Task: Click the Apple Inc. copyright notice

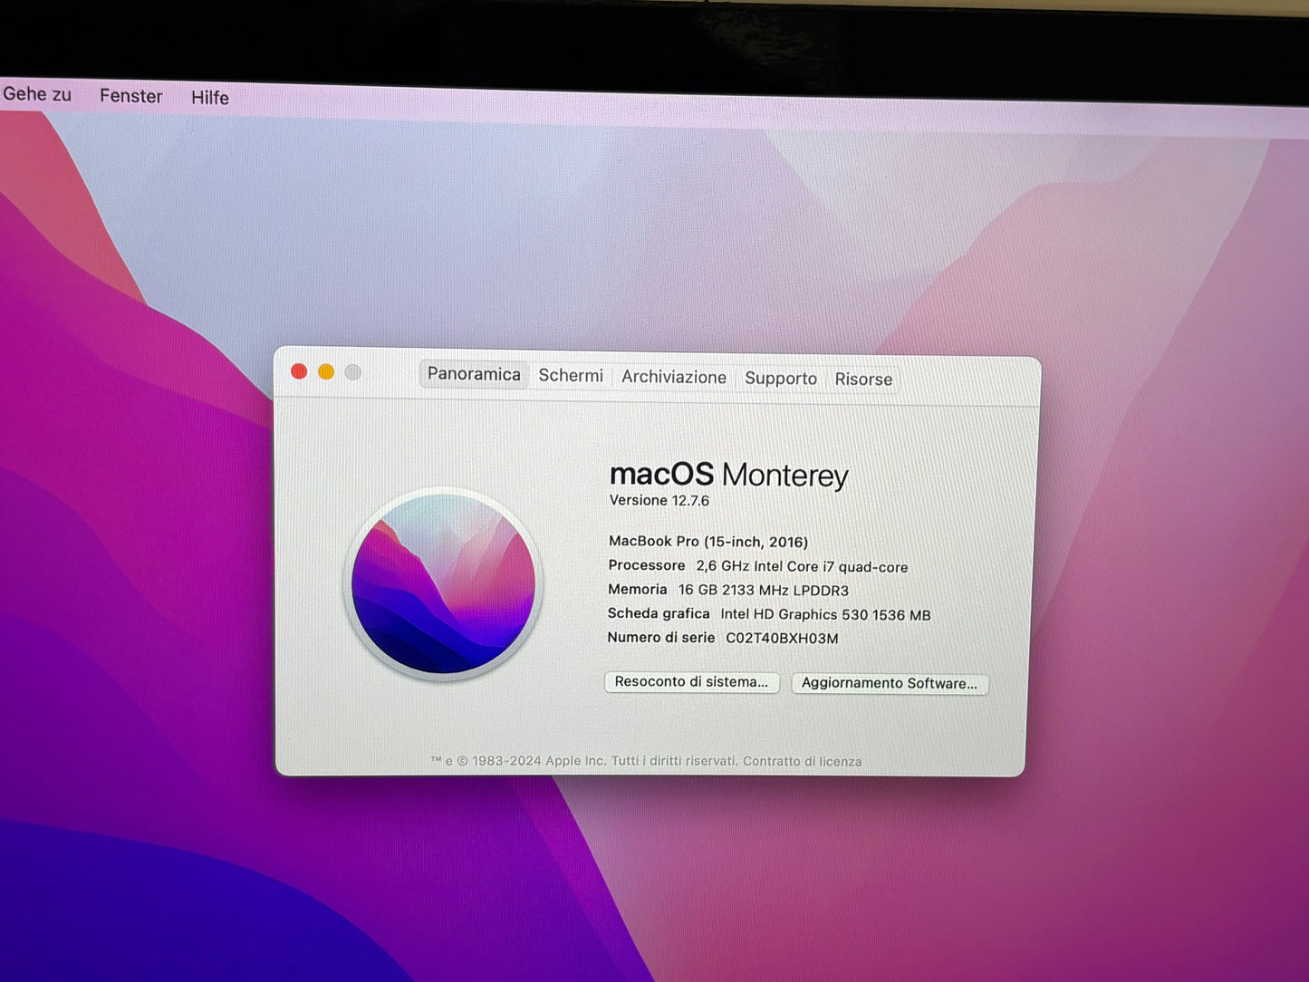Action: click(585, 760)
